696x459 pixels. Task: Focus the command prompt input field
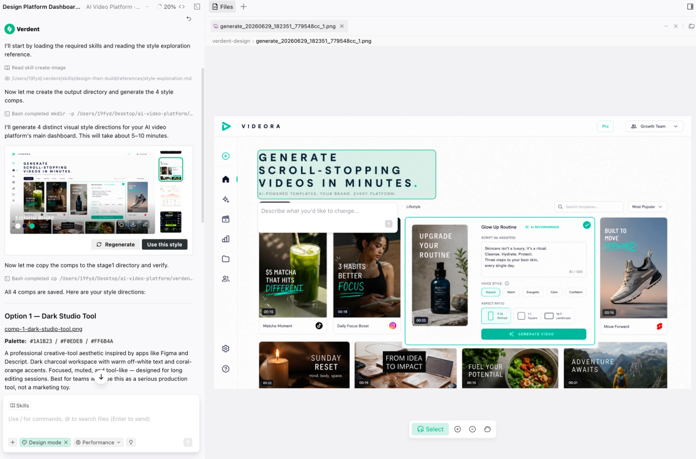tap(101, 419)
